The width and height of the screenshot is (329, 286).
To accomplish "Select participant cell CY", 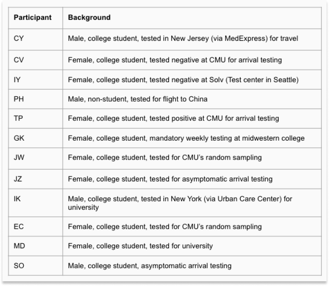I will (18, 39).
